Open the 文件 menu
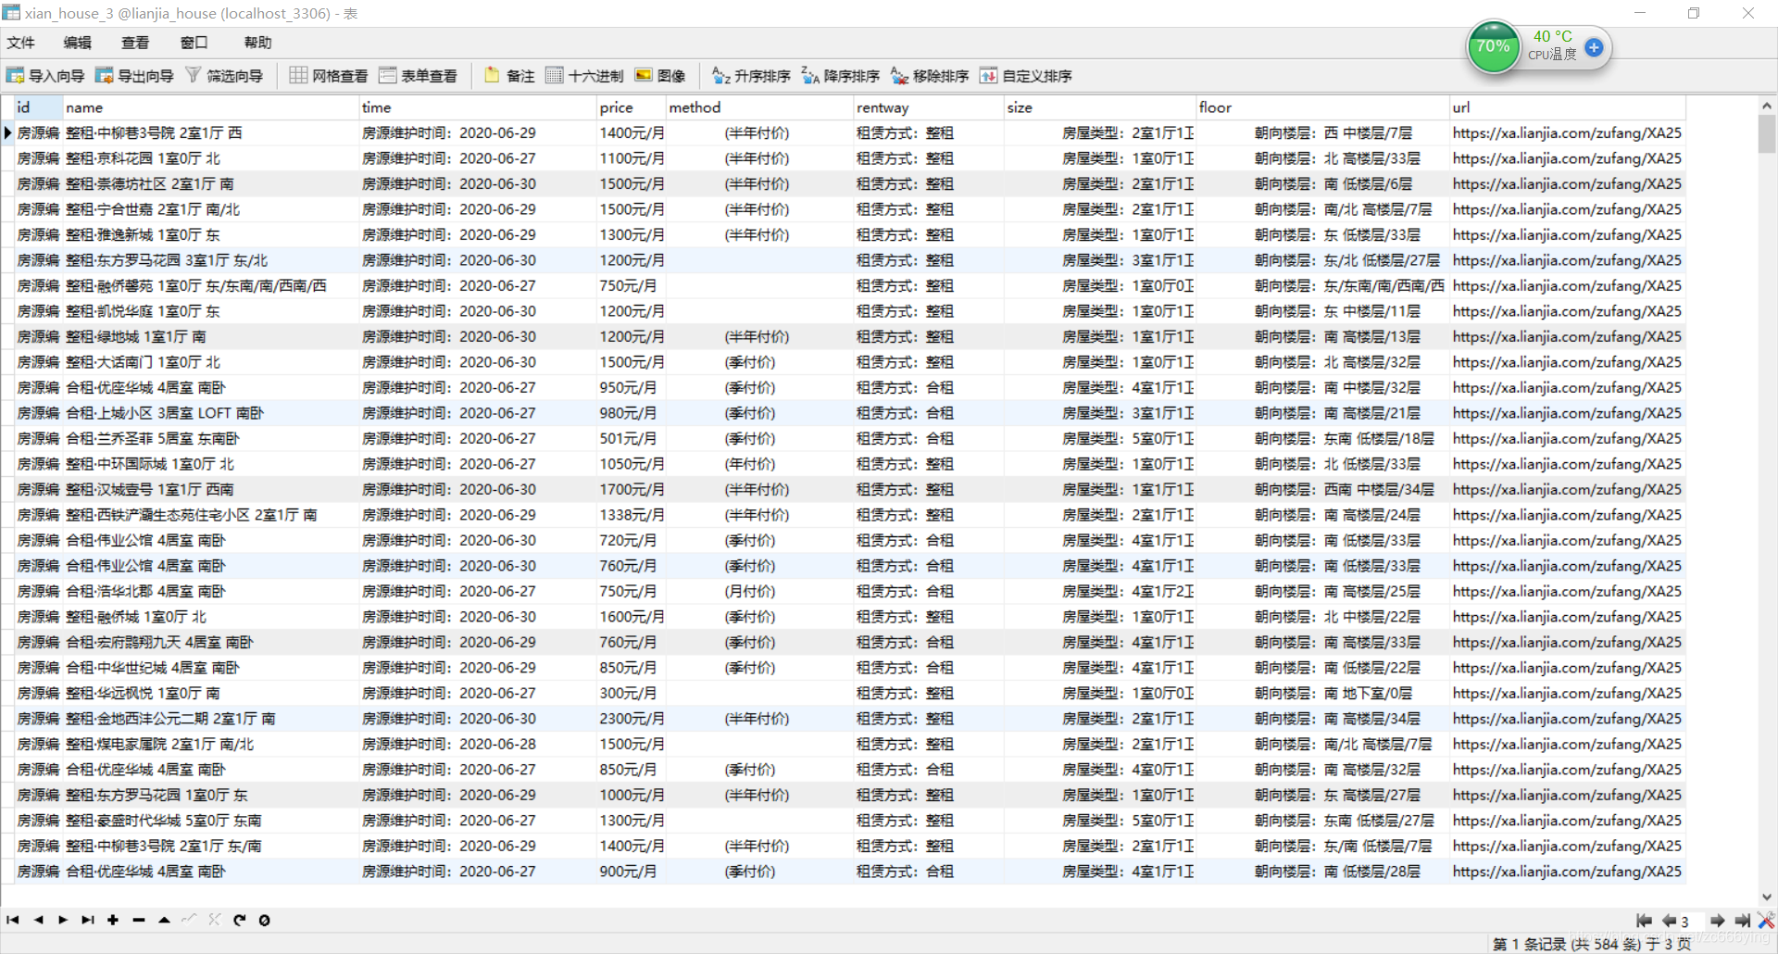Image resolution: width=1778 pixels, height=954 pixels. click(20, 43)
